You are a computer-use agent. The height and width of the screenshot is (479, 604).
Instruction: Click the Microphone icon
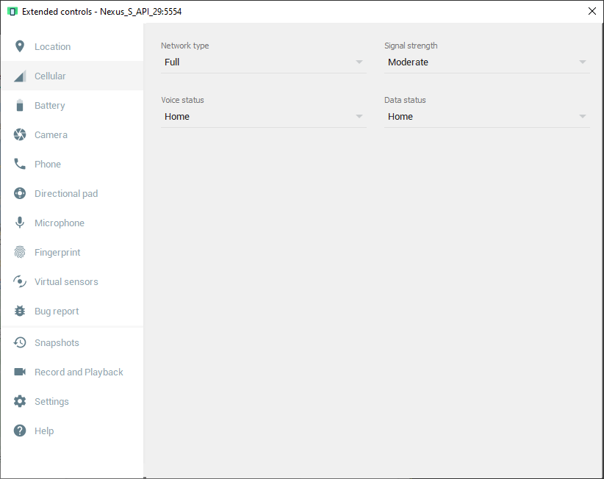(x=20, y=223)
